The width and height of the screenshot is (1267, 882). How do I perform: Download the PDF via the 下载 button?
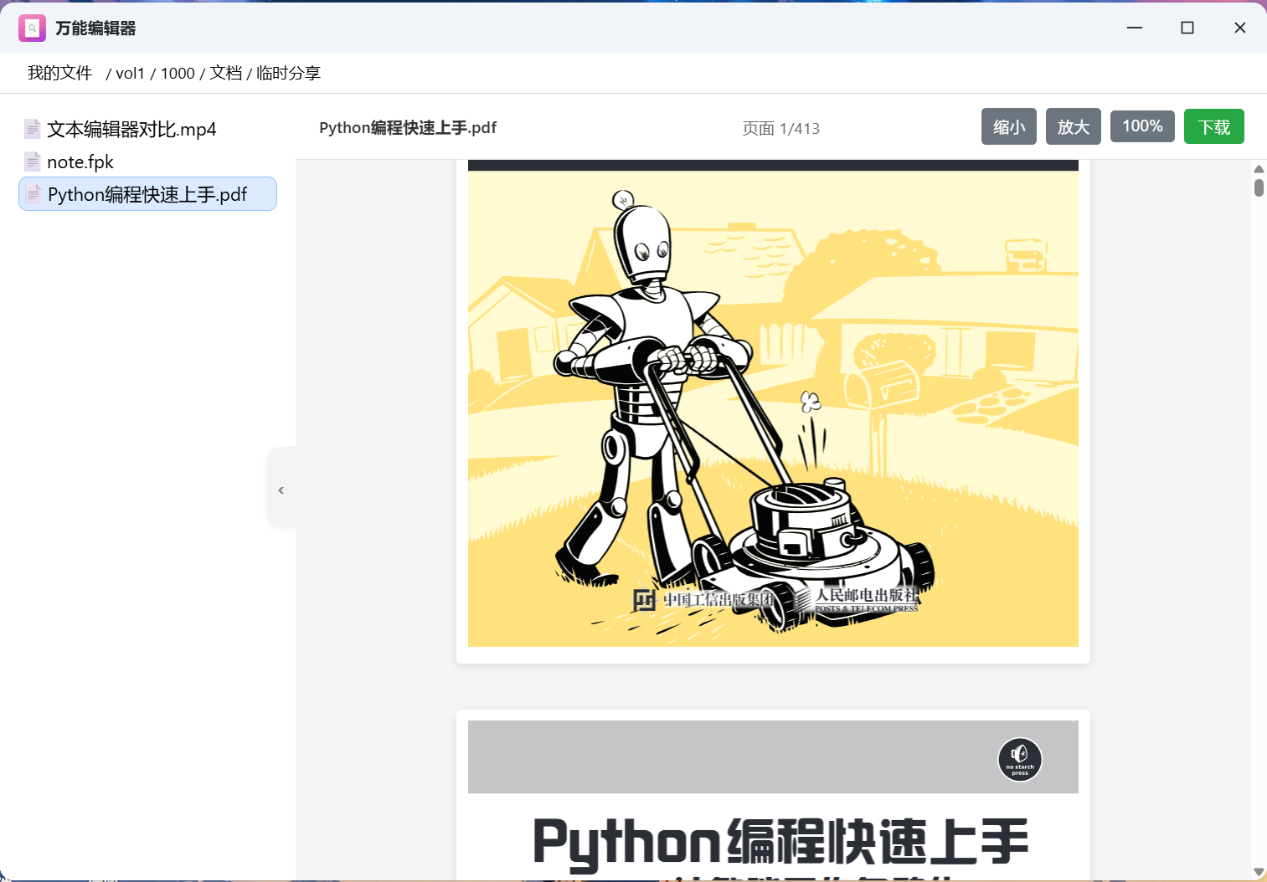(1213, 126)
